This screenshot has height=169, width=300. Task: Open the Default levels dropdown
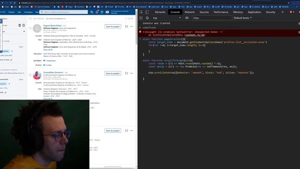click(243, 18)
